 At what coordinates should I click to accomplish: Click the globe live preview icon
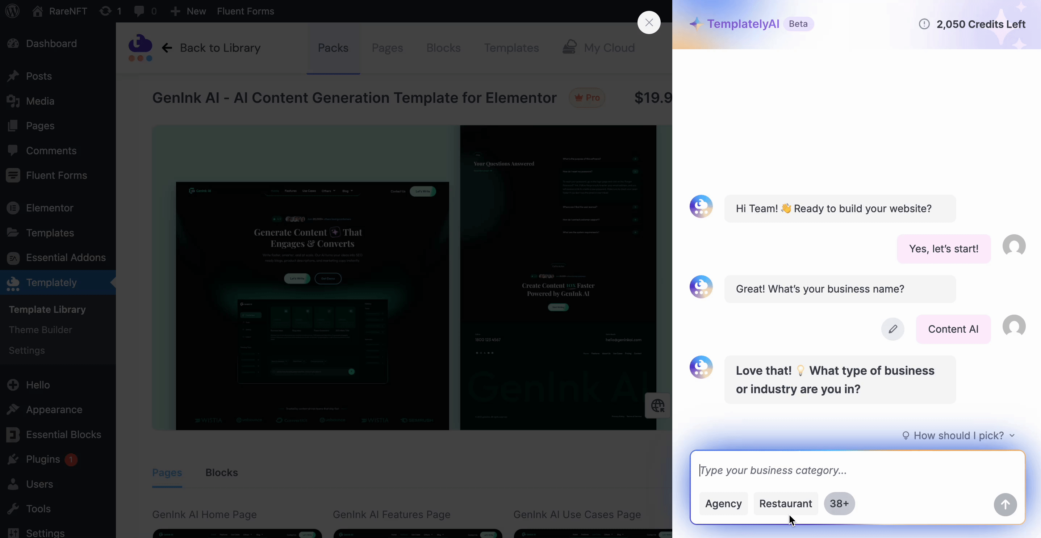657,405
